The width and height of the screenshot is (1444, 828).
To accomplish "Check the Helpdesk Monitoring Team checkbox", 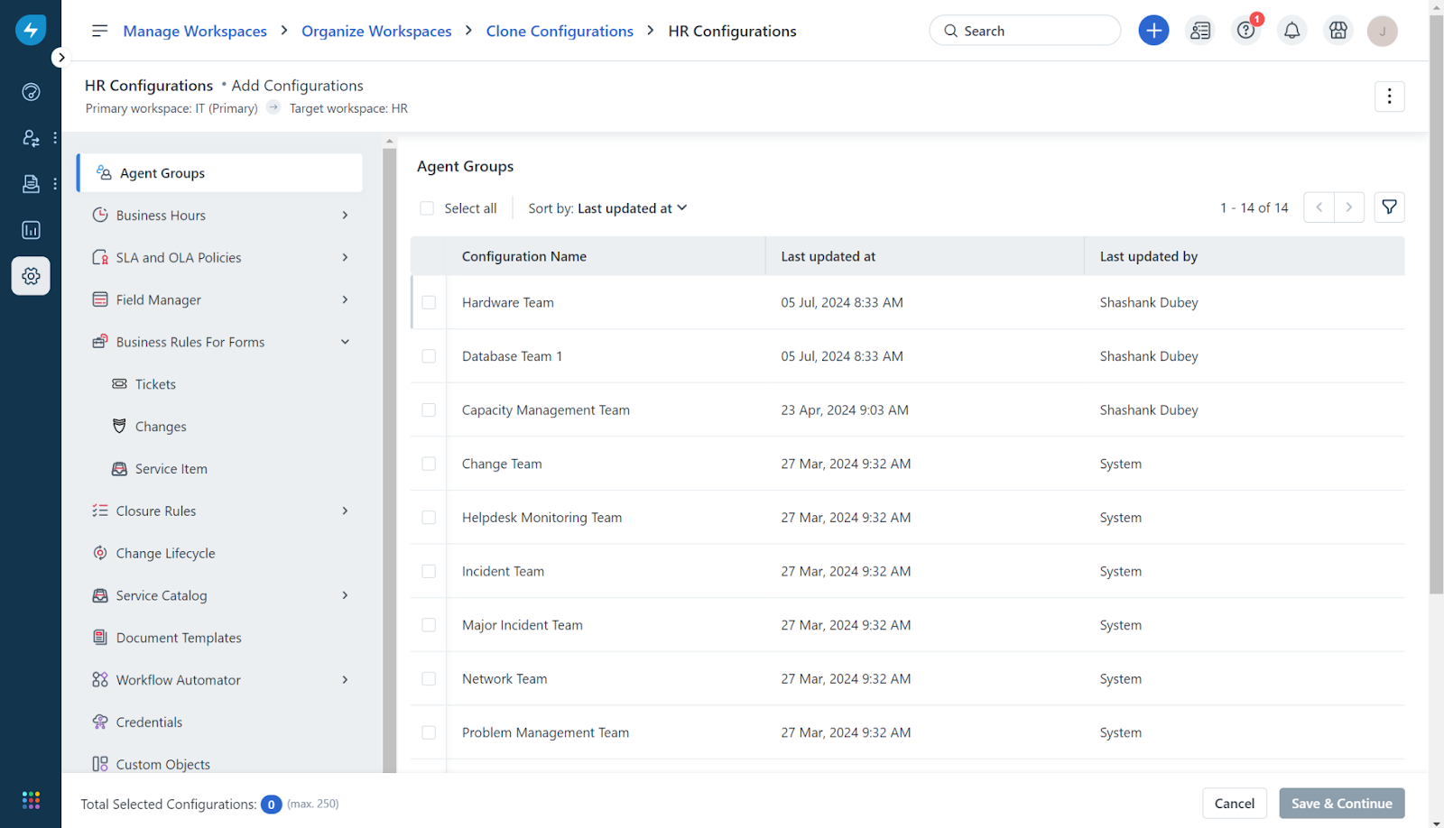I will tap(429, 518).
